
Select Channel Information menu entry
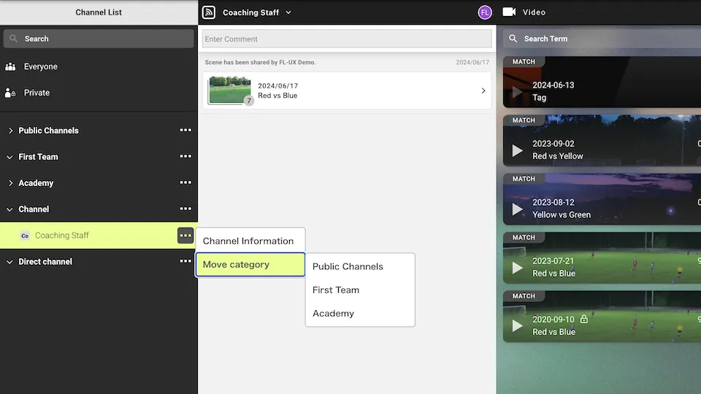[x=250, y=241]
